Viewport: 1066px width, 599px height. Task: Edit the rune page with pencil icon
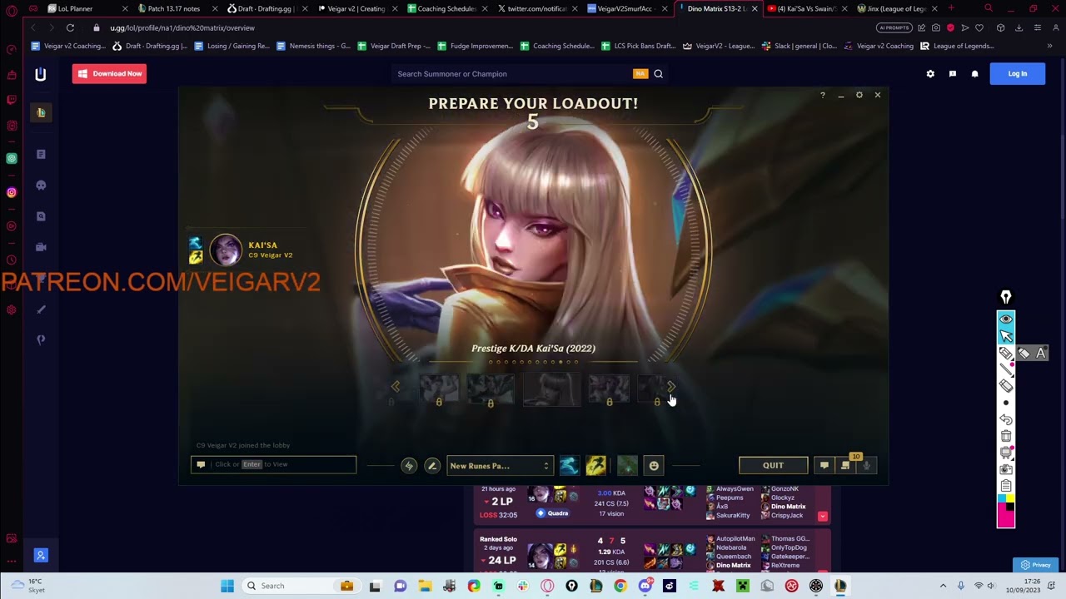pos(431,466)
